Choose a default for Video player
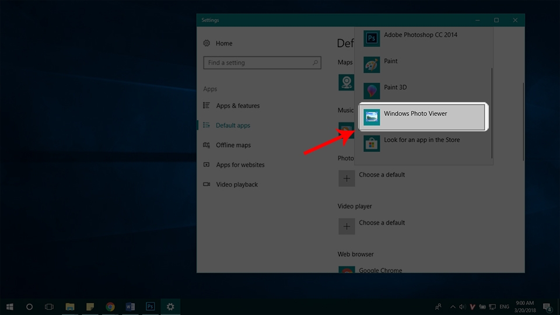The height and width of the screenshot is (315, 560). point(381,222)
